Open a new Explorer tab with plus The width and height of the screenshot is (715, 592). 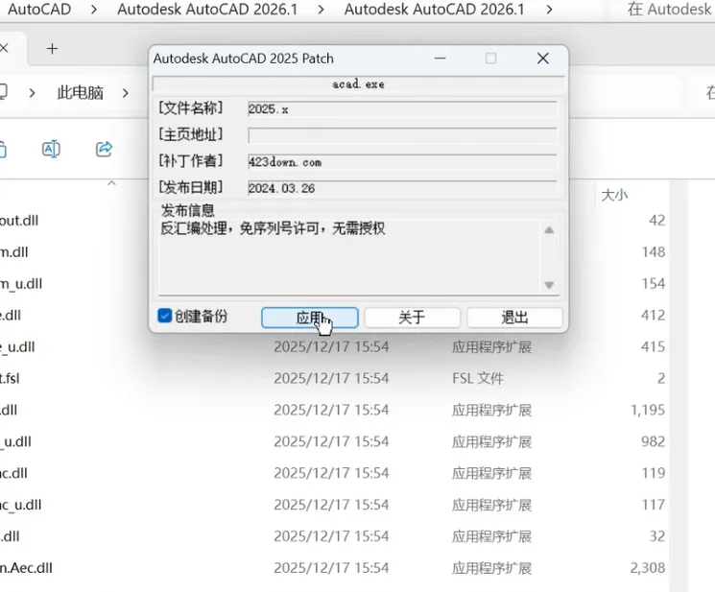click(x=53, y=48)
